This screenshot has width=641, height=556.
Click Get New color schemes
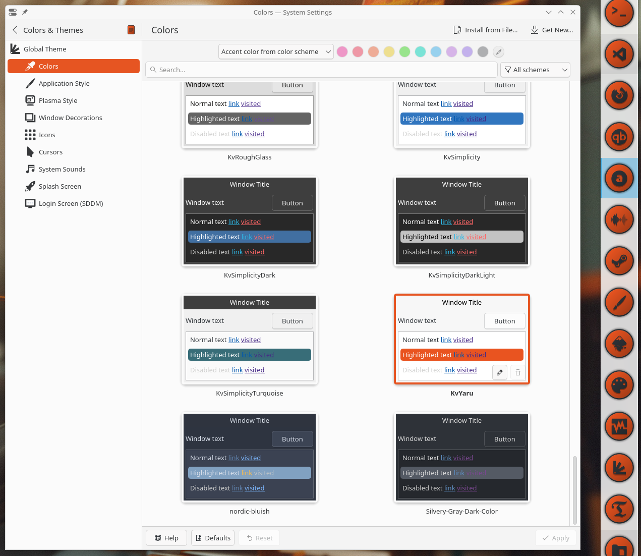point(552,30)
